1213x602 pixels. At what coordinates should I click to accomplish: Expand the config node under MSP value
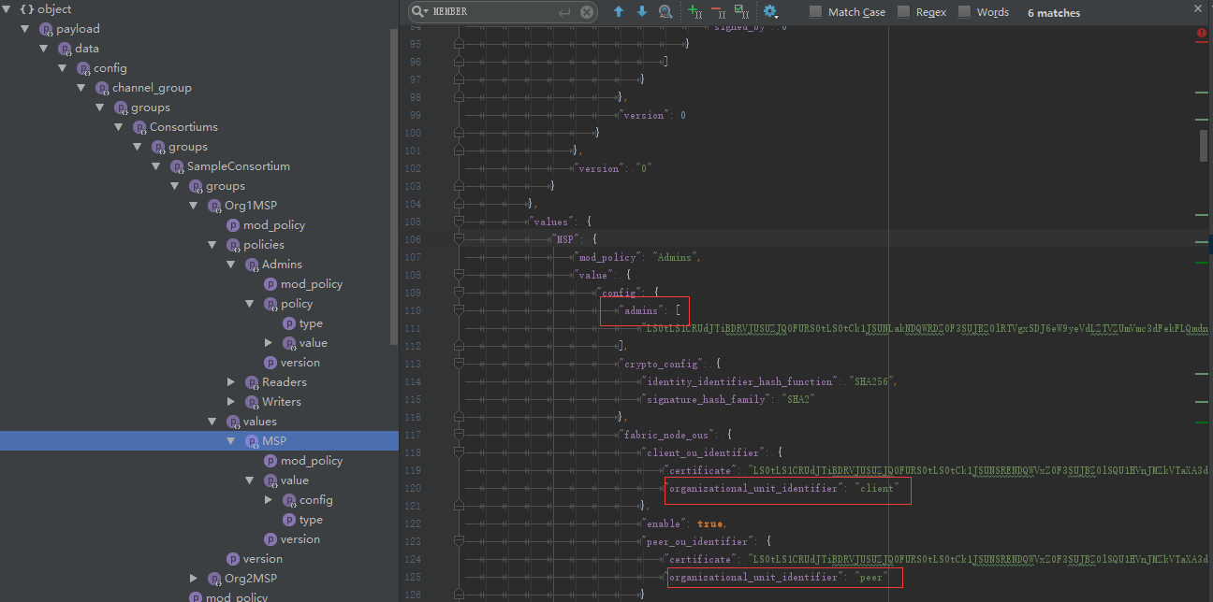point(269,500)
